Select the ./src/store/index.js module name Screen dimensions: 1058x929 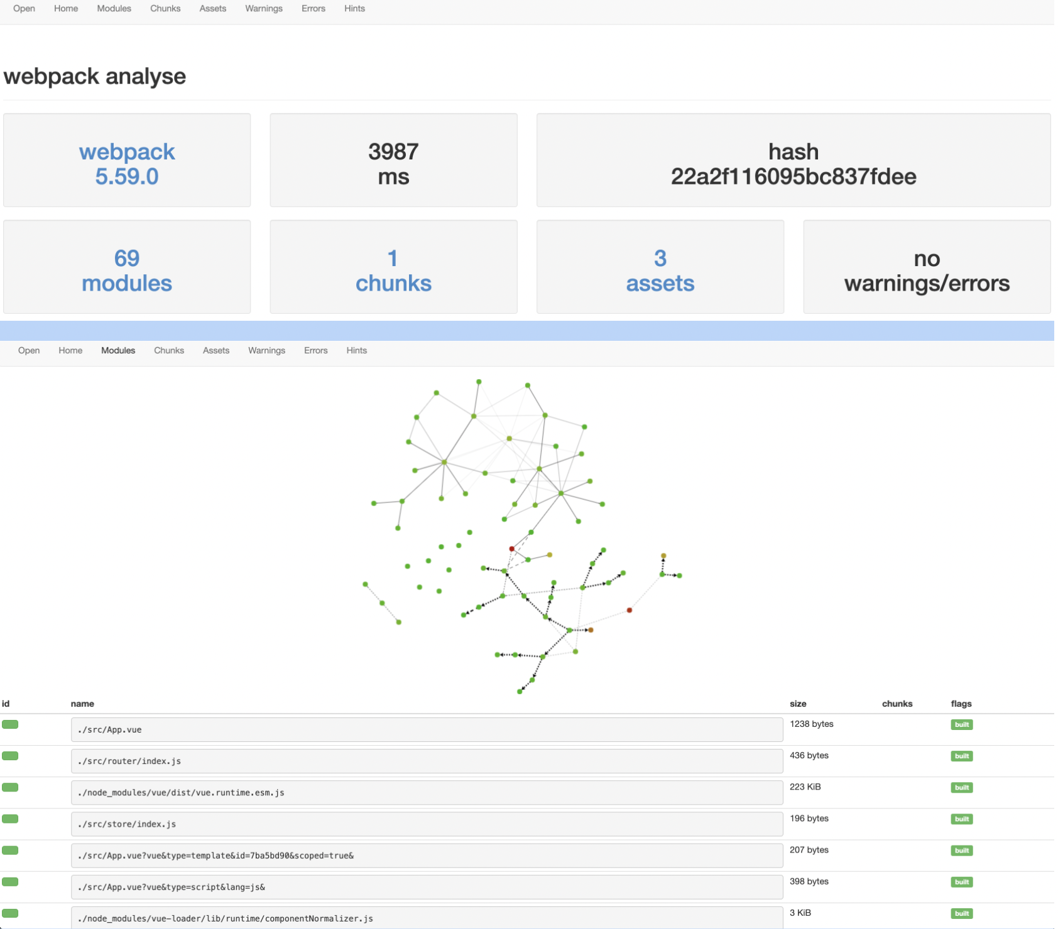[x=427, y=824]
